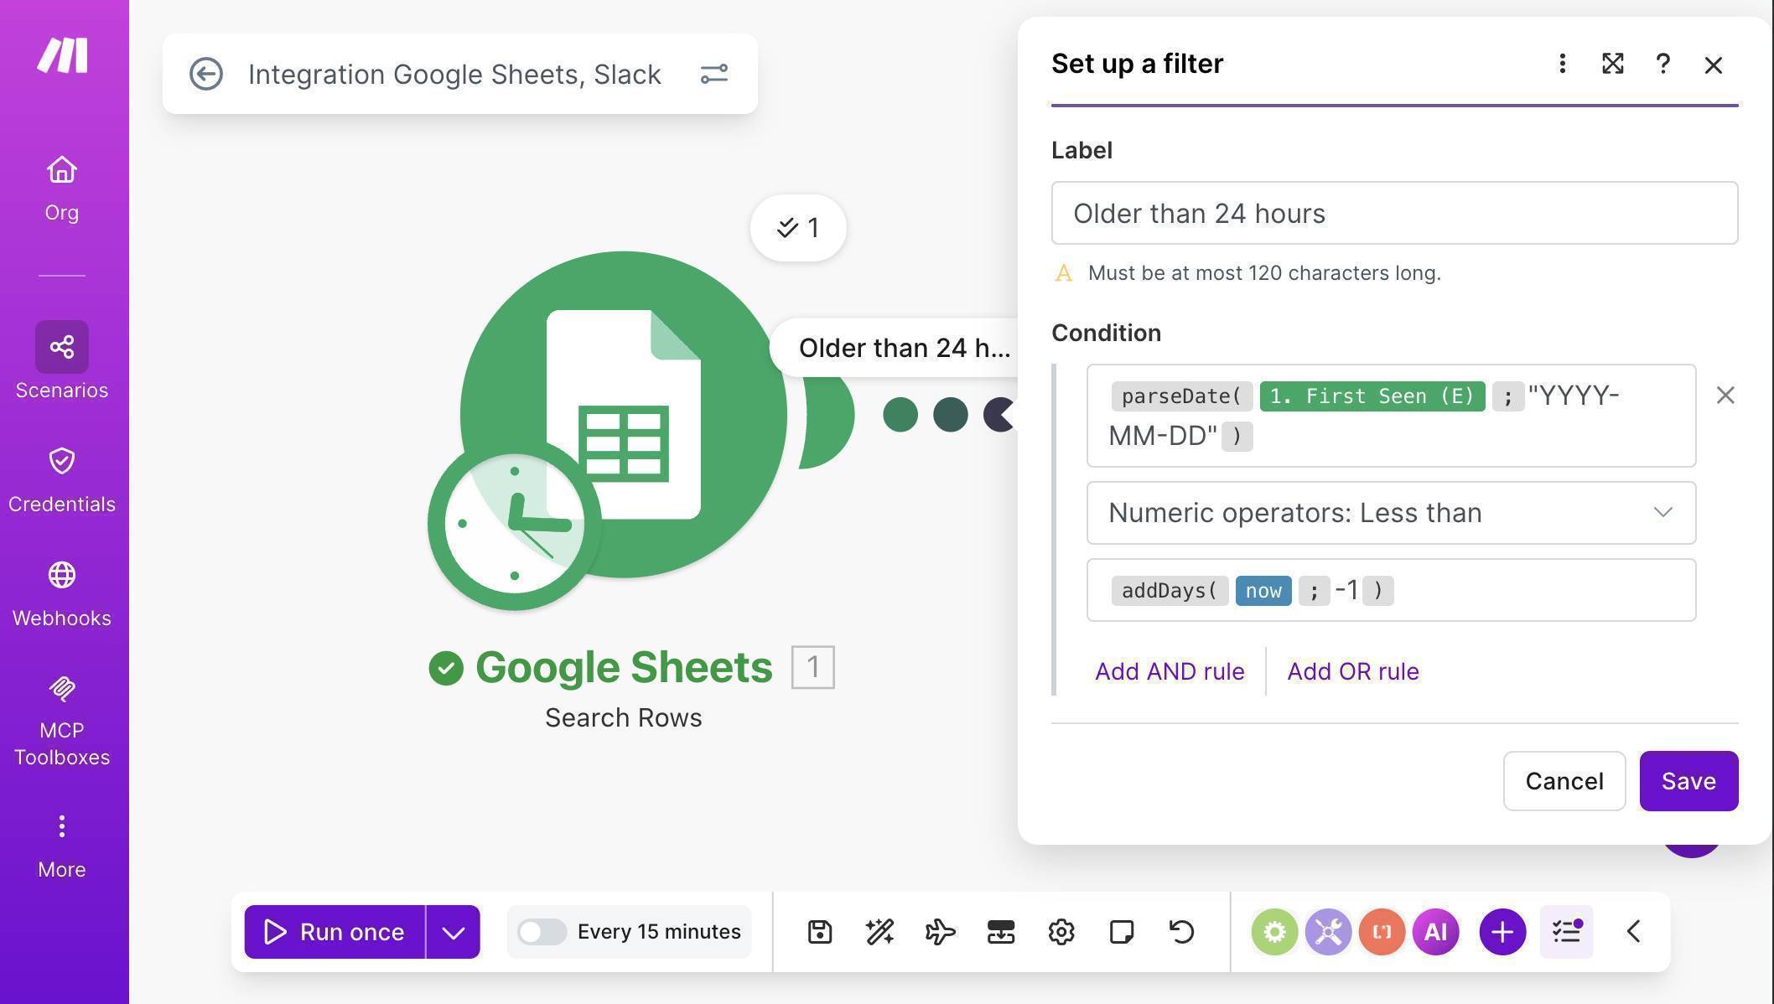Open the filter panel three-dot menu
Viewport: 1774px width, 1004px height.
pyautogui.click(x=1561, y=64)
